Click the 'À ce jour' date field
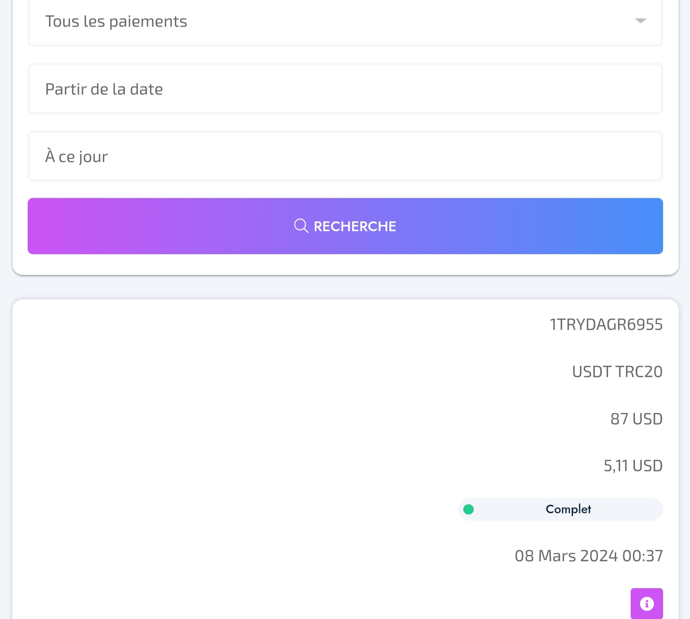The width and height of the screenshot is (690, 619). coord(345,157)
